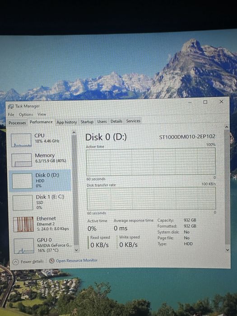Click the Resource Monitor icon
The width and height of the screenshot is (237, 316).
tap(52, 261)
